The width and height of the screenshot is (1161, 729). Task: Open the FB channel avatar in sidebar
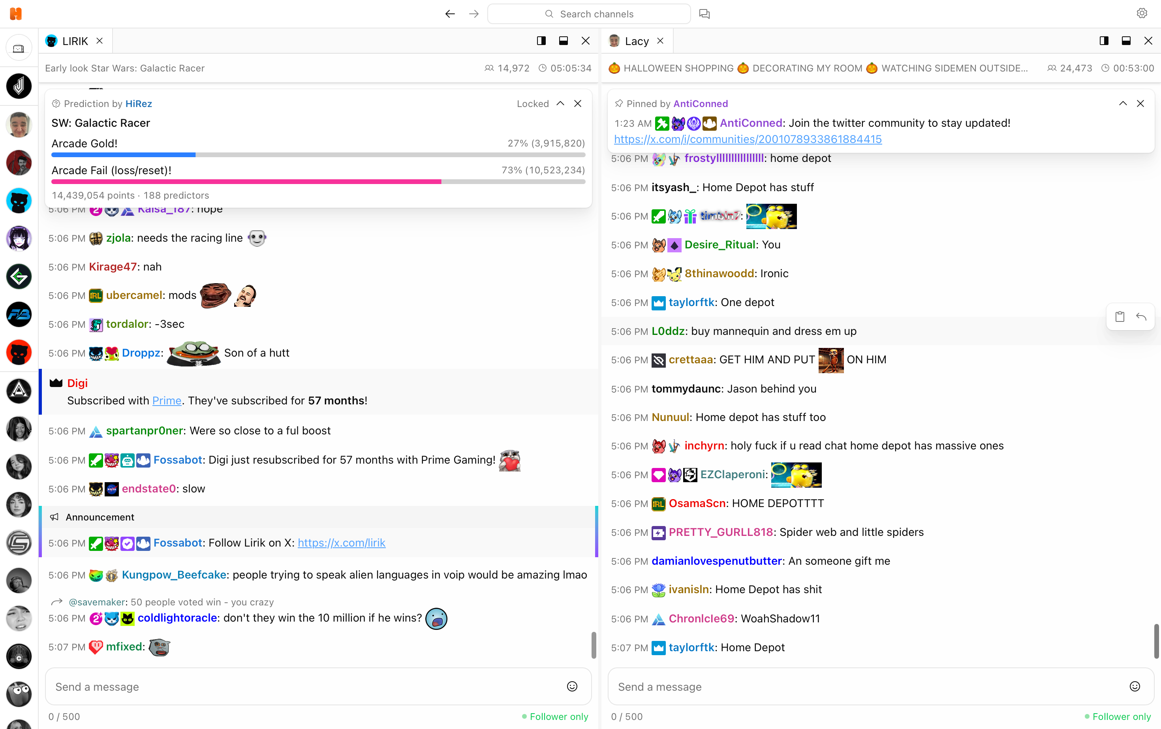[19, 314]
